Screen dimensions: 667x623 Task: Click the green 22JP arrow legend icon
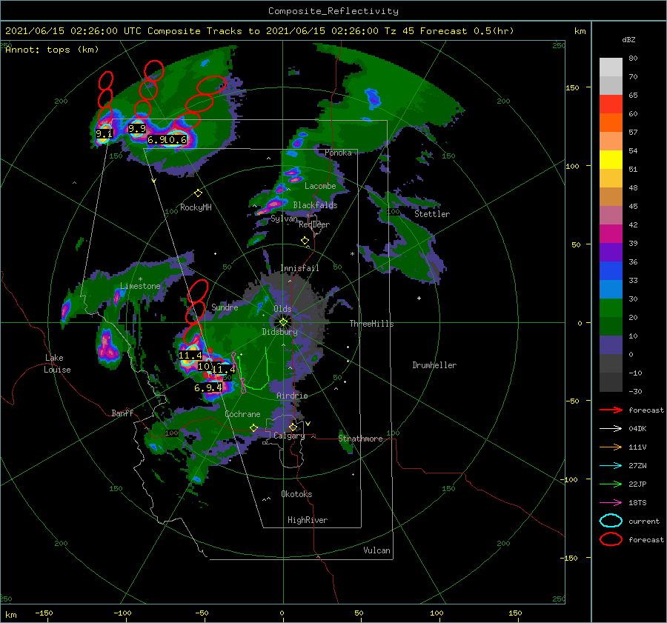pyautogui.click(x=611, y=484)
